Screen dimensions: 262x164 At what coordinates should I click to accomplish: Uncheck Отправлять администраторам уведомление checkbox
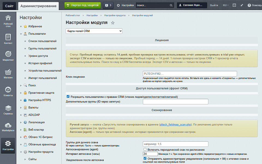[x=145, y=158]
